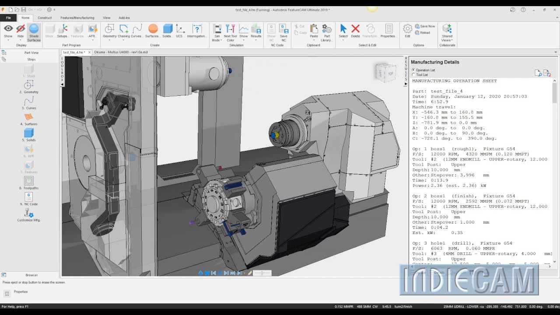The image size is (560, 315).
Task: Open the Solids cube tool
Action: pyautogui.click(x=168, y=29)
